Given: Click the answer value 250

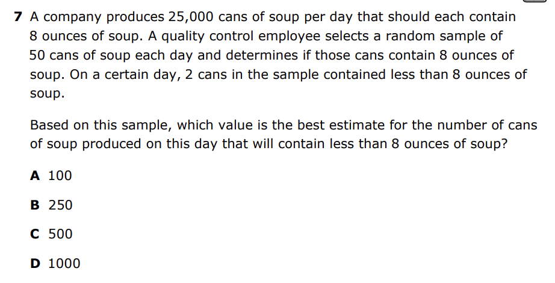Looking at the screenshot, I should pos(60,205).
